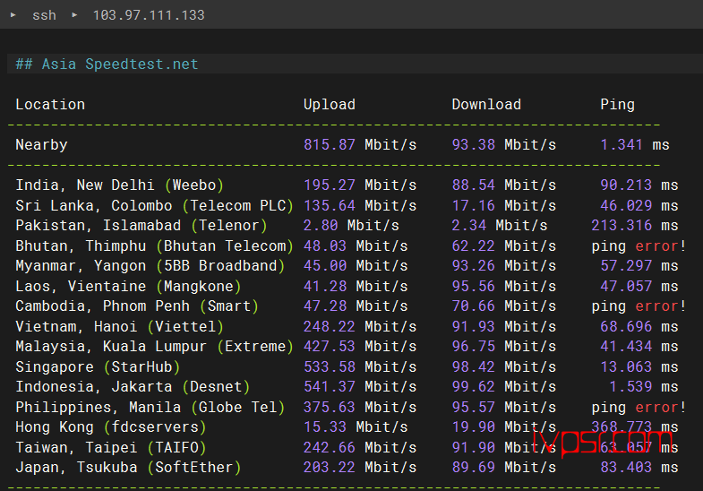Click 'Sri Lanka, Colombo (Telecom PLC)' row
Screen dimensions: 703x491
click(x=154, y=206)
